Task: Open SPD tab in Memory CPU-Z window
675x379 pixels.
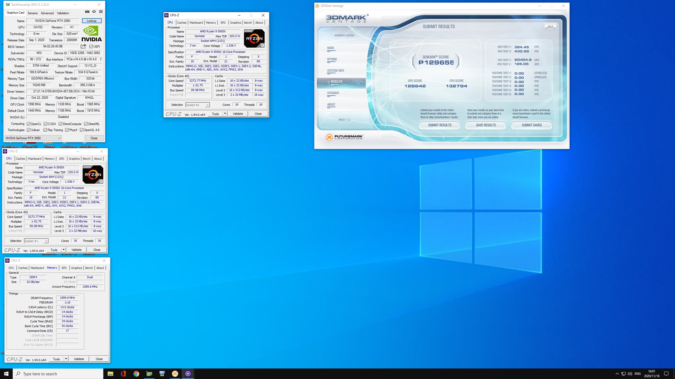Action: tap(64, 268)
